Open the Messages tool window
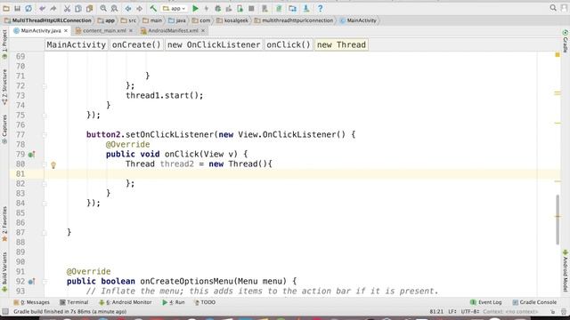Screen dimensions: 570x320 (32, 302)
